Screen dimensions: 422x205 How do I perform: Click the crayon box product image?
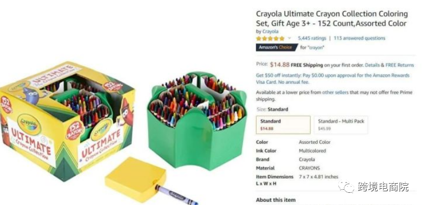[67, 120]
